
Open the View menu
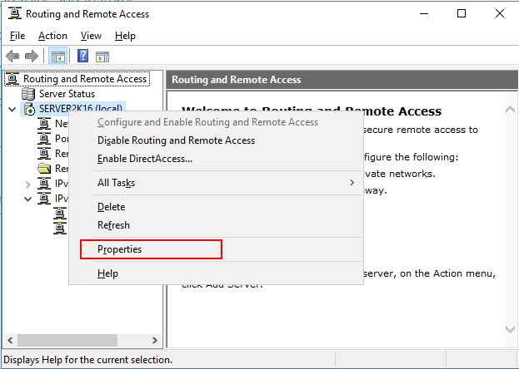(x=91, y=36)
